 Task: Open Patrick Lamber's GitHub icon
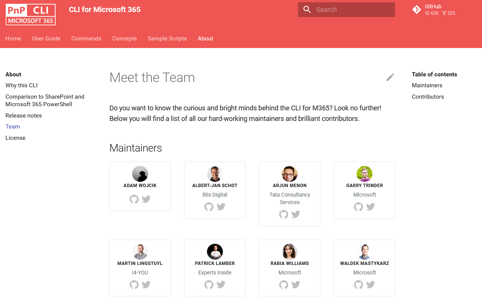[209, 285]
